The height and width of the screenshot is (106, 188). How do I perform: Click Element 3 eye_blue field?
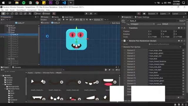(165, 59)
